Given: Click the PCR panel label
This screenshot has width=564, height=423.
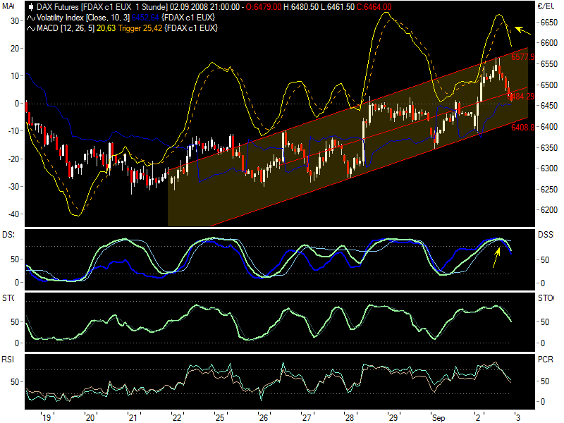Looking at the screenshot, I should (x=546, y=360).
